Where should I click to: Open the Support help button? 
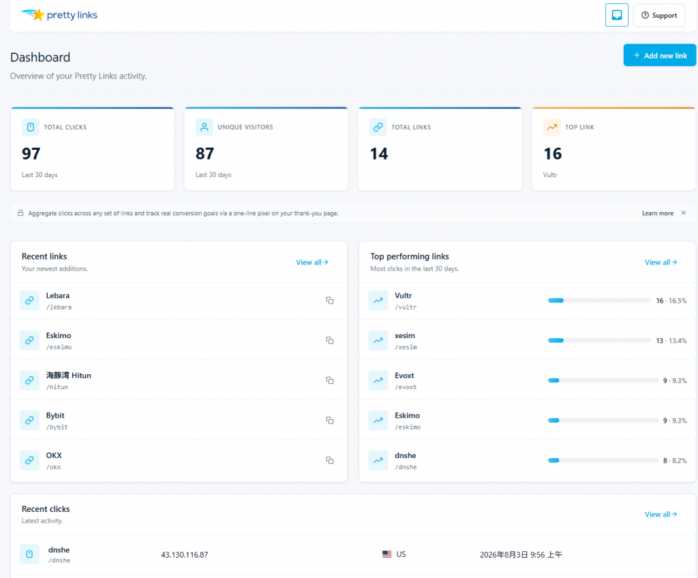coord(659,15)
